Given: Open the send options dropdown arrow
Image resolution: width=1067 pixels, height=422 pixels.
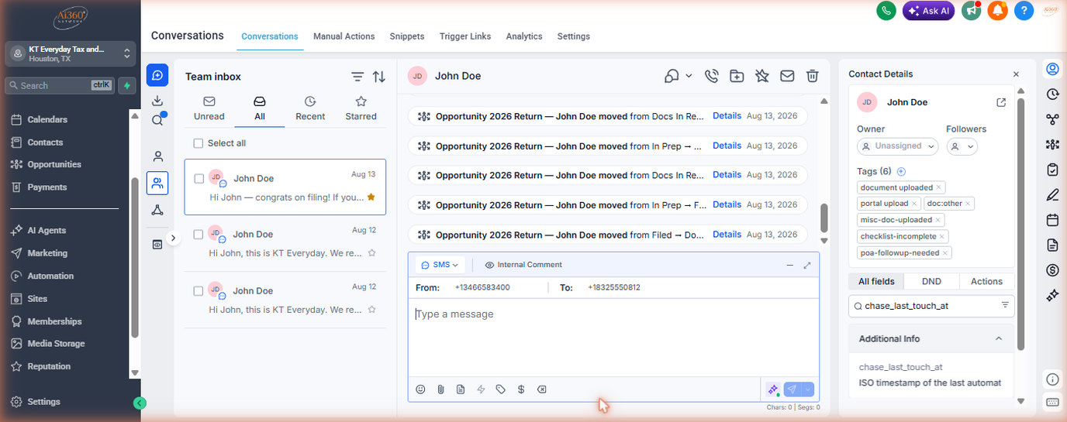Looking at the screenshot, I should [809, 389].
